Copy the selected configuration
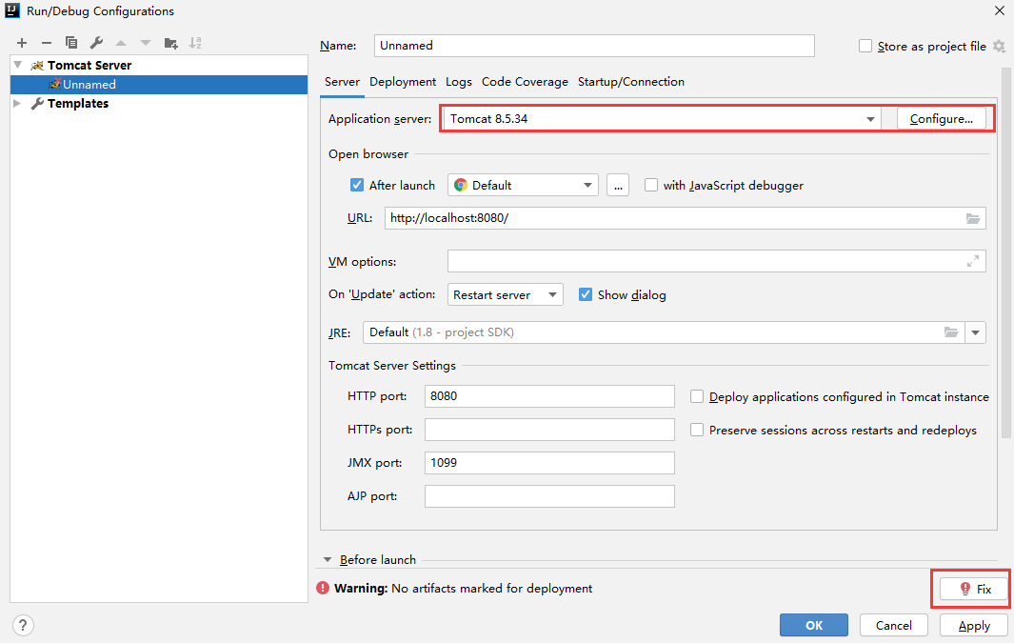Image resolution: width=1014 pixels, height=643 pixels. click(71, 43)
